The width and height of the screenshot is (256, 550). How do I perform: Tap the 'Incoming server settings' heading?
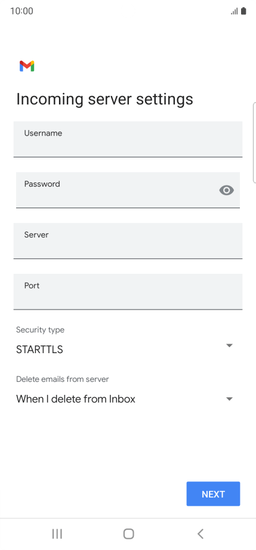[104, 99]
